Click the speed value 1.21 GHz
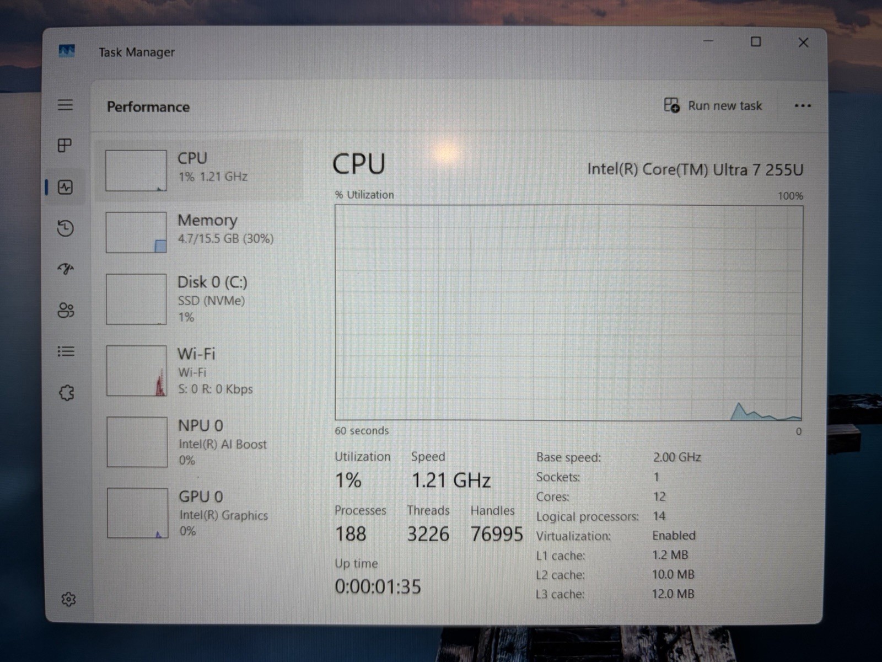This screenshot has height=662, width=882. click(451, 481)
